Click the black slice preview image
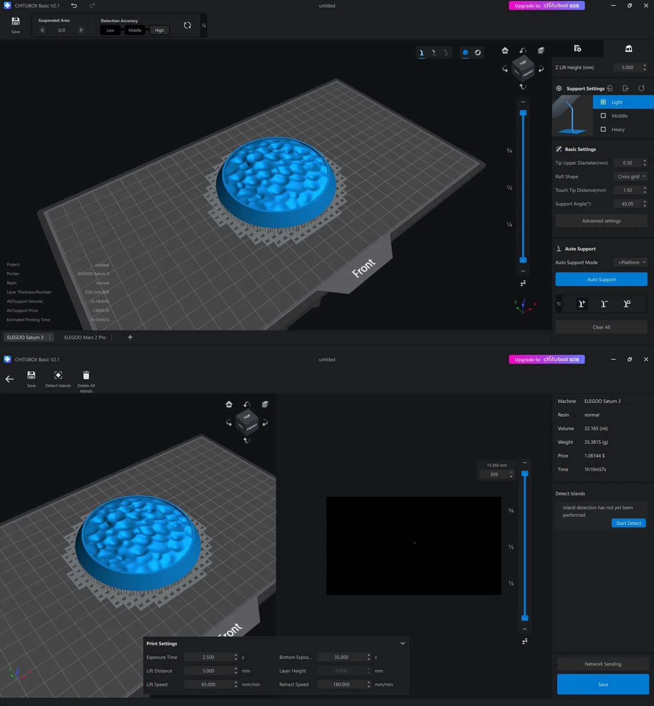Image resolution: width=654 pixels, height=706 pixels. tap(414, 546)
